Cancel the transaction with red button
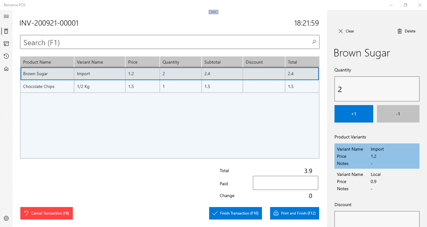427x227 pixels. click(x=47, y=213)
